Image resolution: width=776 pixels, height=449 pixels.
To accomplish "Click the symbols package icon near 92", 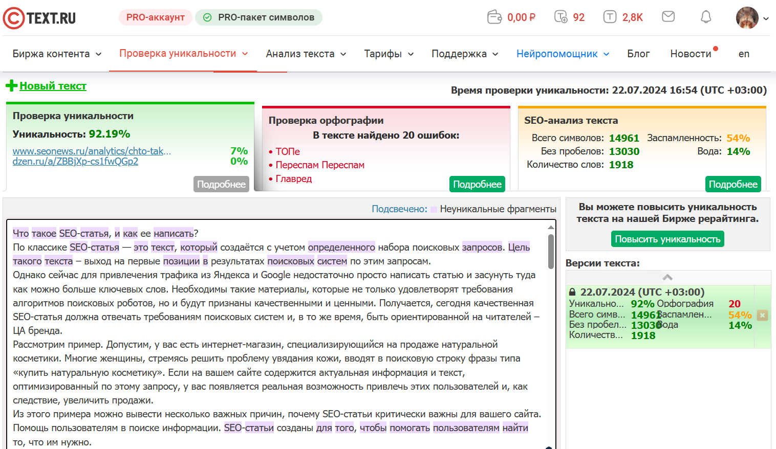I will (x=561, y=17).
